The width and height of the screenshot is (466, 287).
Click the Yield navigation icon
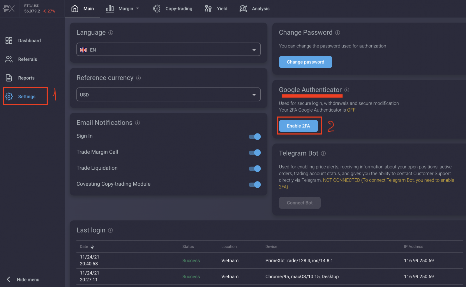pyautogui.click(x=208, y=8)
